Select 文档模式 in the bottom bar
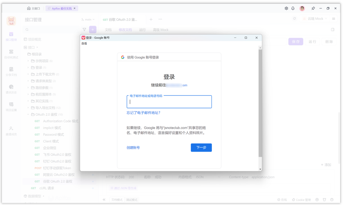The image size is (343, 205). [x=117, y=200]
